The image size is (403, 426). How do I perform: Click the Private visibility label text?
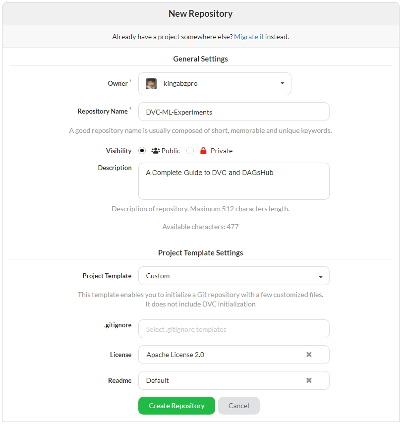click(221, 151)
